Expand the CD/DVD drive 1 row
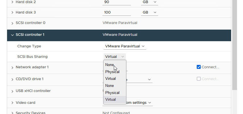243x114 pixels. [12, 79]
